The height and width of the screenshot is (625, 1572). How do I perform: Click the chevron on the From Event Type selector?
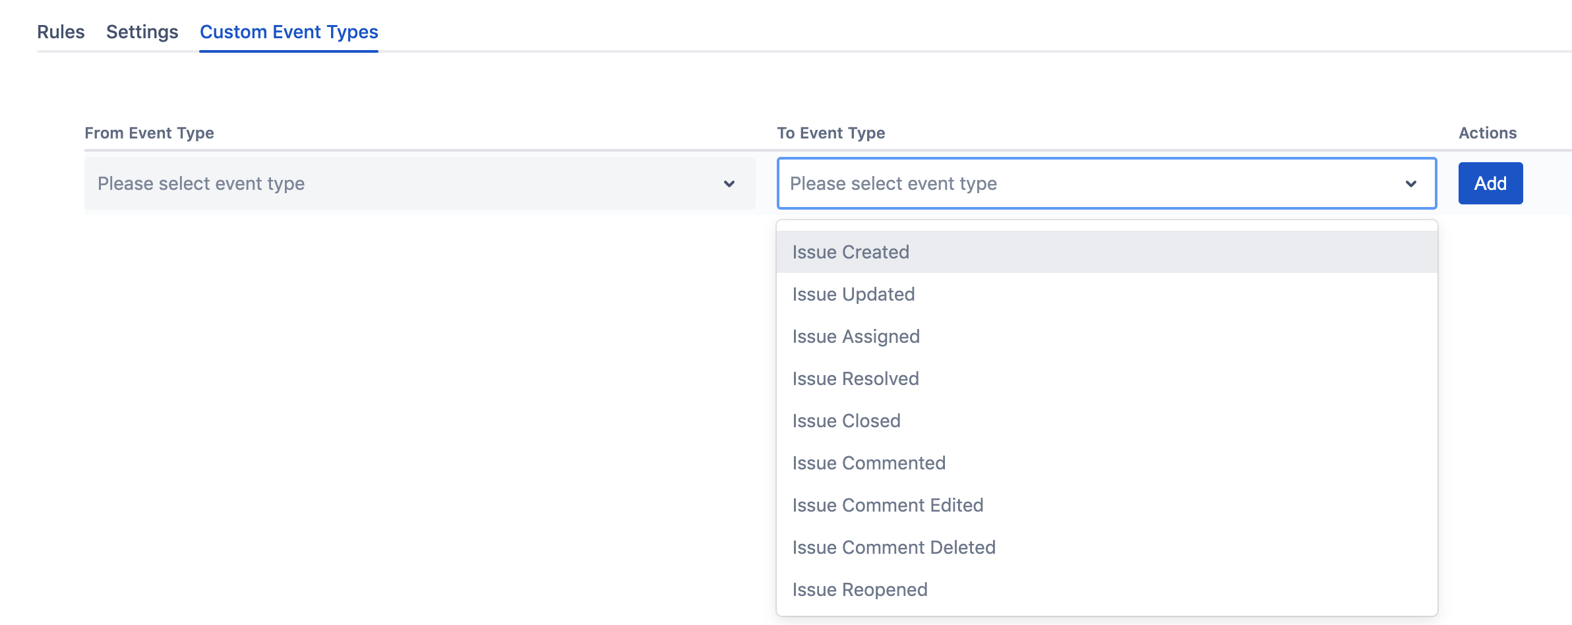click(x=728, y=185)
